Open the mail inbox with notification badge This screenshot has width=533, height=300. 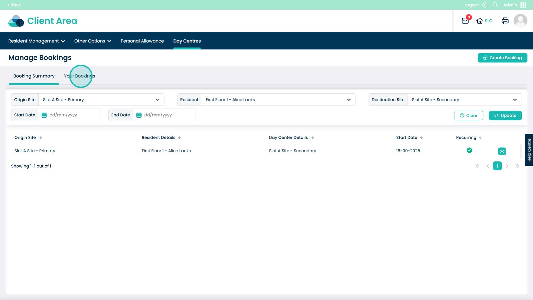click(x=465, y=21)
